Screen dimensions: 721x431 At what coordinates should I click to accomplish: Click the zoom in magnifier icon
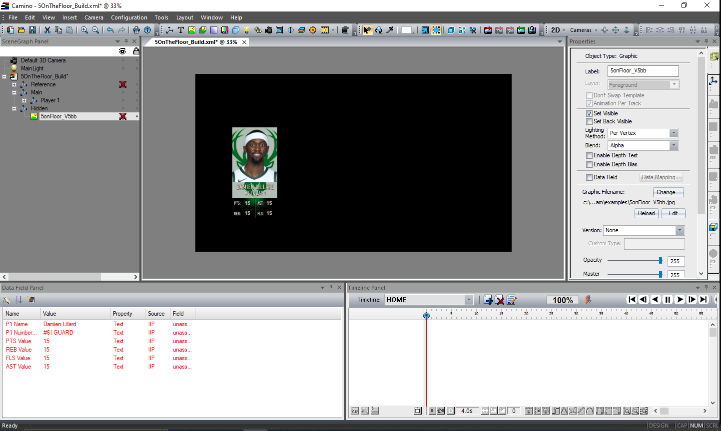click(84, 30)
